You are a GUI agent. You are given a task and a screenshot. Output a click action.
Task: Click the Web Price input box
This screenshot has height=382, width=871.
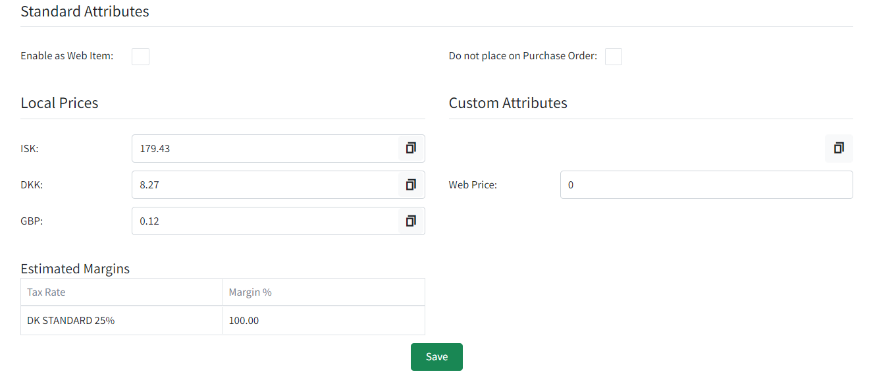coord(706,184)
